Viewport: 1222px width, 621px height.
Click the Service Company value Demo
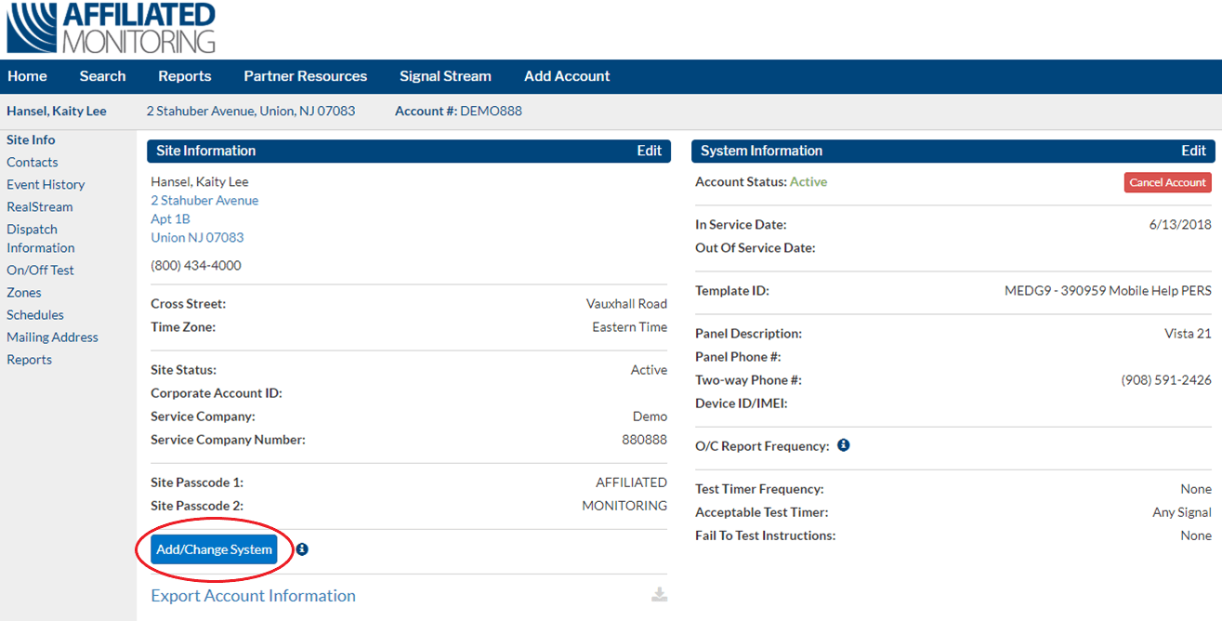coord(650,416)
